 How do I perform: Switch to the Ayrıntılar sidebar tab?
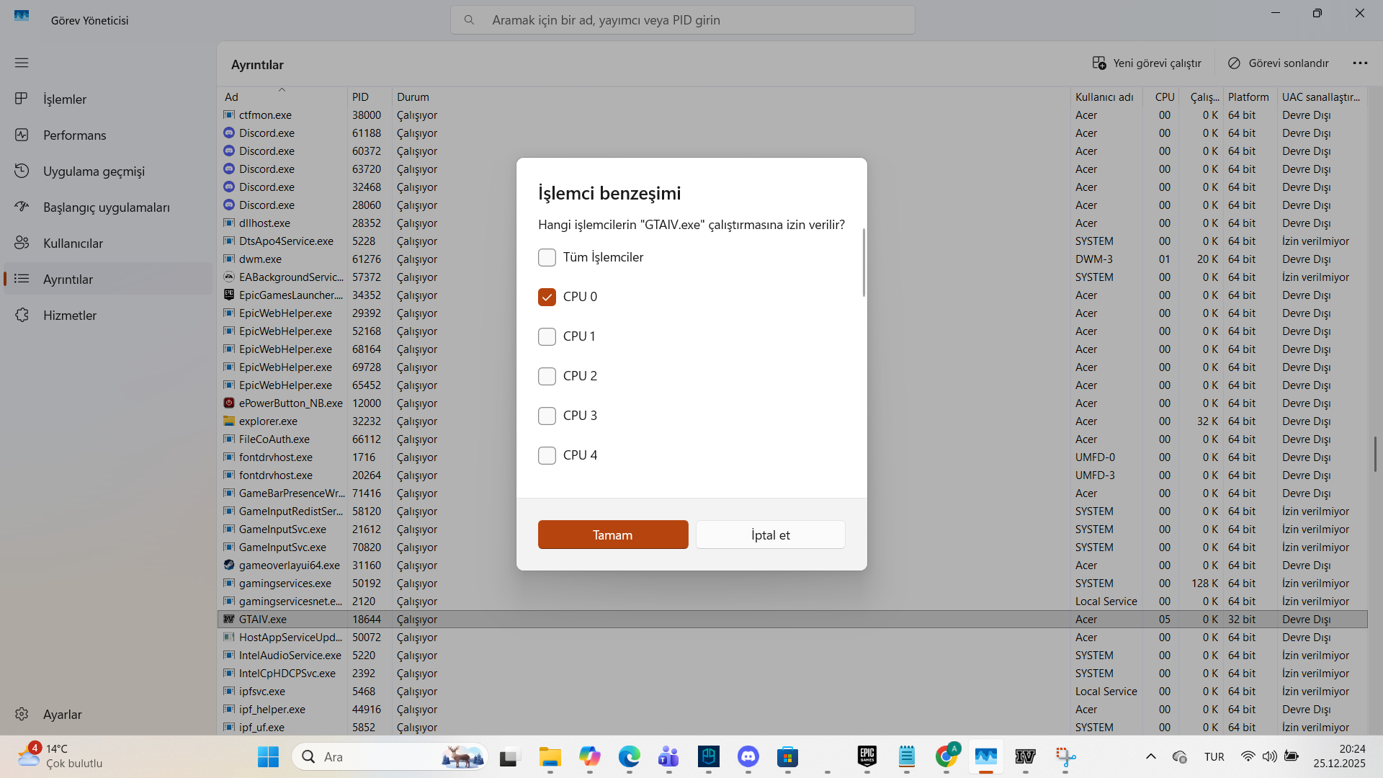108,279
